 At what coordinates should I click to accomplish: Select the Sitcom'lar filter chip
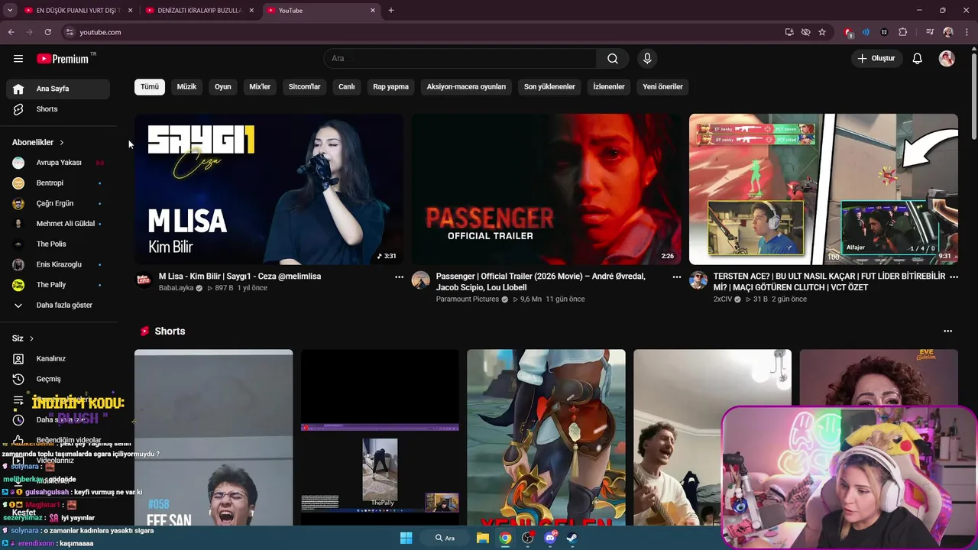pyautogui.click(x=304, y=87)
